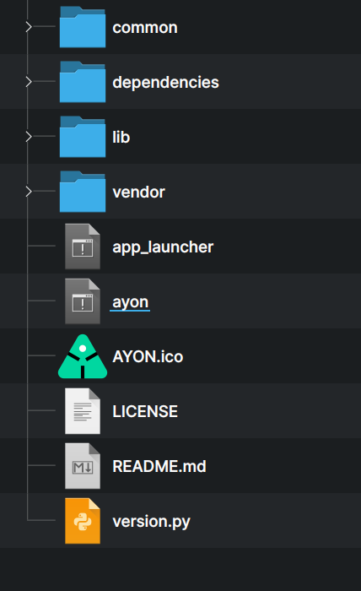The width and height of the screenshot is (361, 591).
Task: Click the lib folder icon
Action: pyautogui.click(x=83, y=137)
